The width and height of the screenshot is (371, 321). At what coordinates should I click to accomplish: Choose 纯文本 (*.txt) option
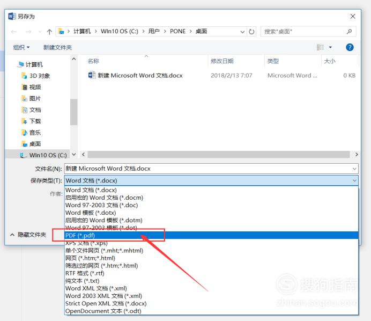click(211, 281)
